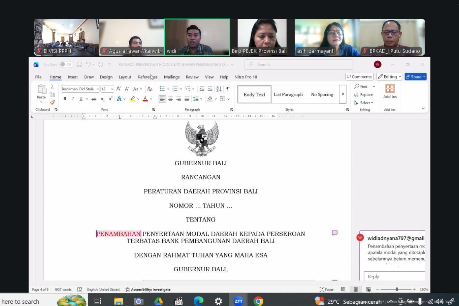Apply bullet list formatting
The height and width of the screenshot is (306, 459).
click(162, 89)
